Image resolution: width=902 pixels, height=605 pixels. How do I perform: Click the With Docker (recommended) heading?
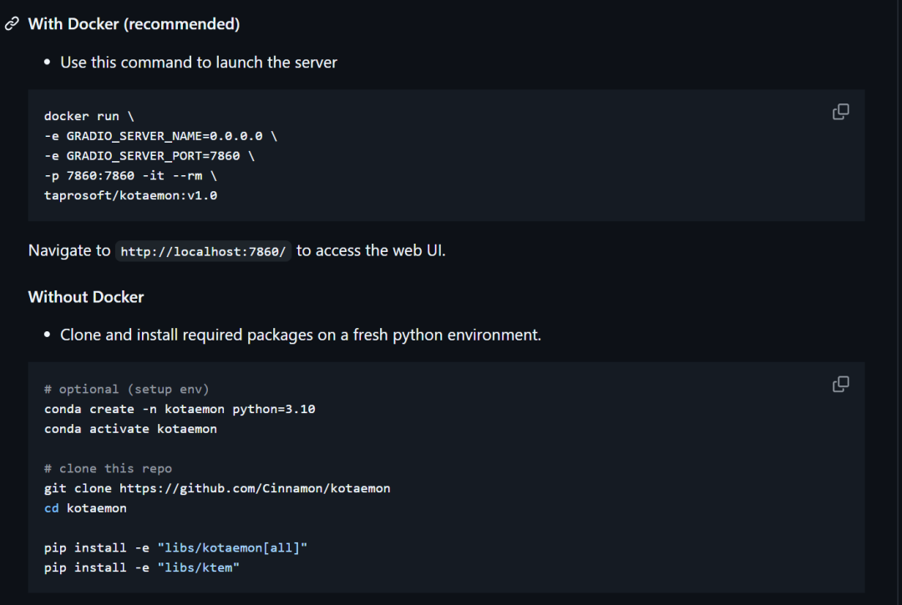(x=134, y=24)
